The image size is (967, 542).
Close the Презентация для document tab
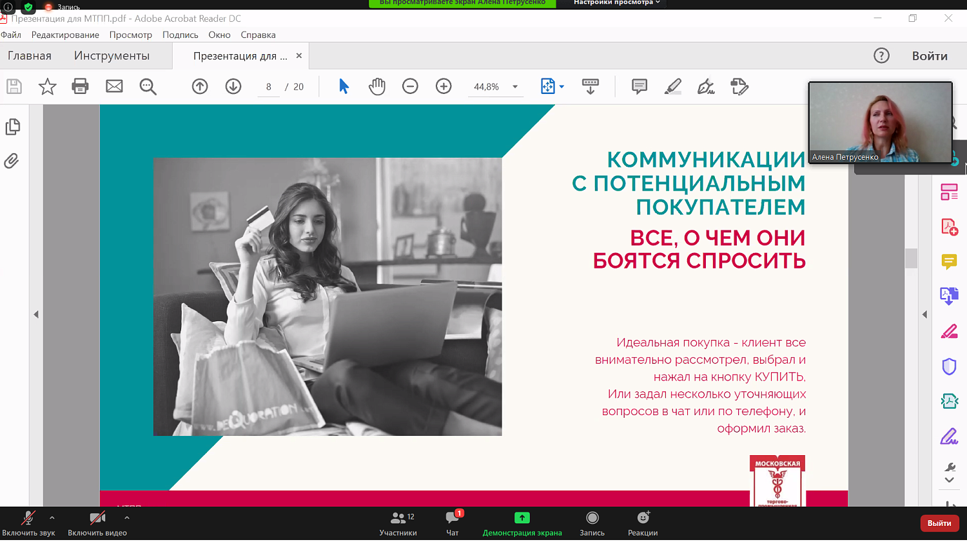[299, 55]
